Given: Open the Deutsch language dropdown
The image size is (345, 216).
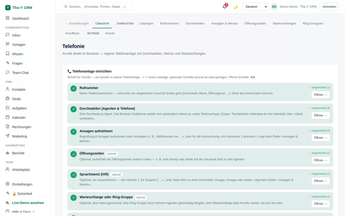Looking at the screenshot, I should 255,7.
